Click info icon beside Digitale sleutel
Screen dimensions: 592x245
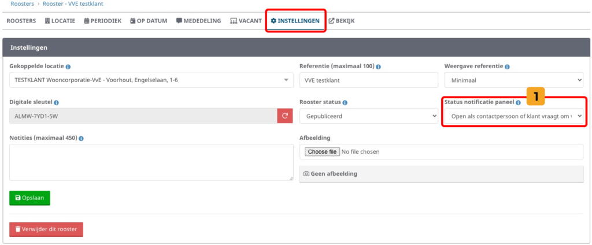57,102
